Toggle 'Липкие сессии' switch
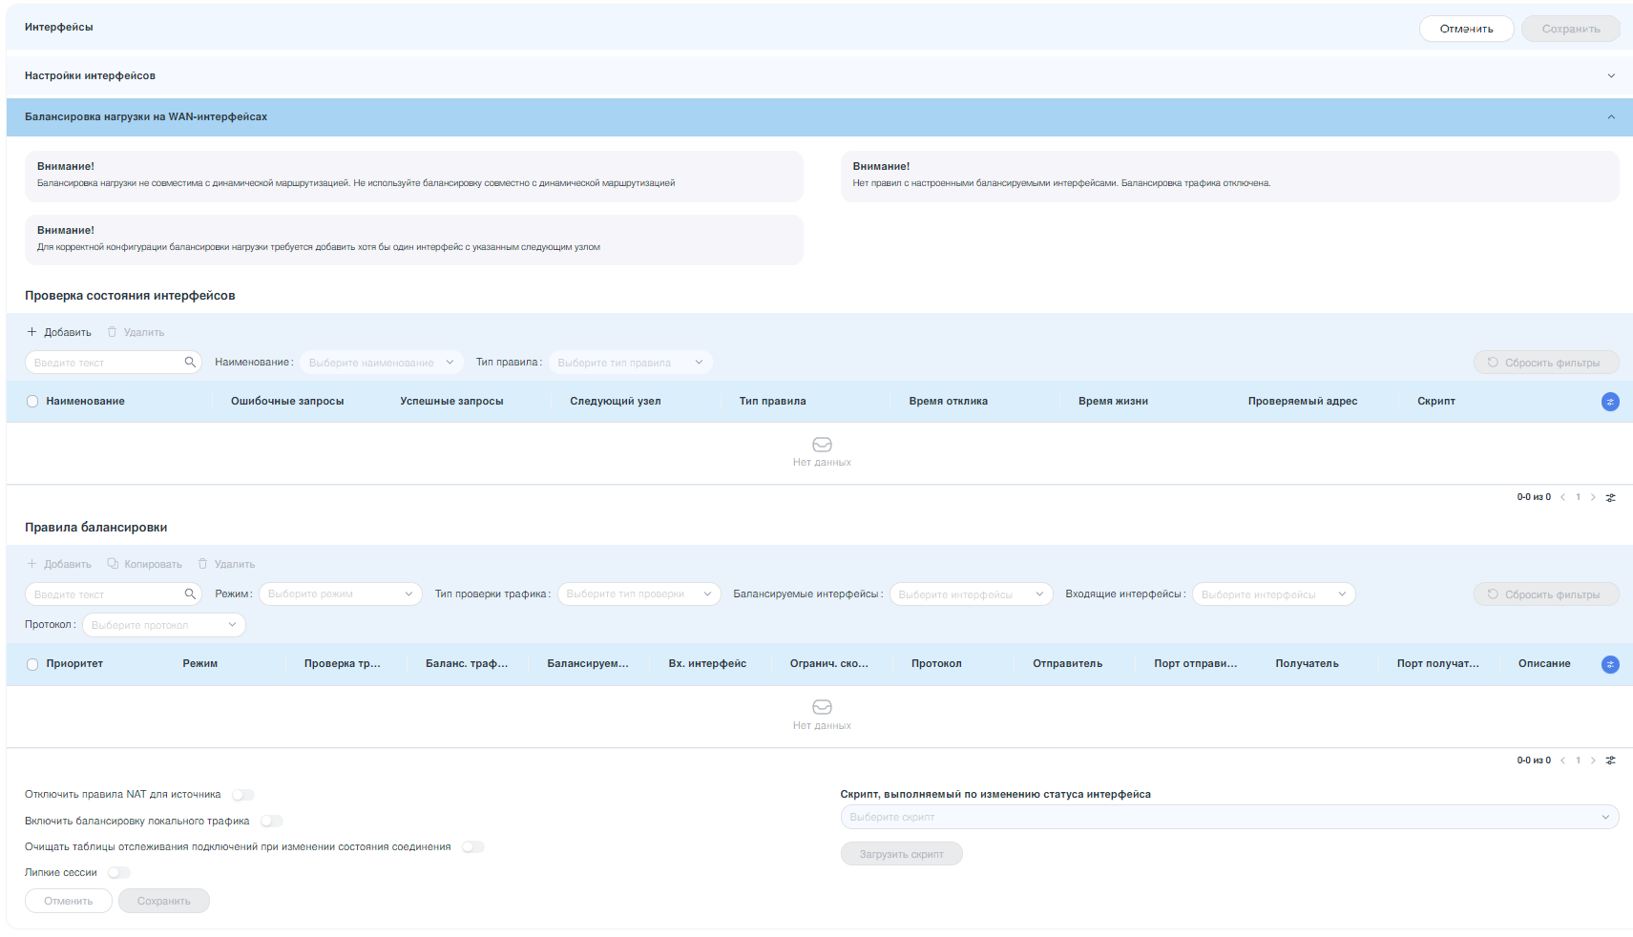This screenshot has width=1633, height=937. (x=119, y=873)
